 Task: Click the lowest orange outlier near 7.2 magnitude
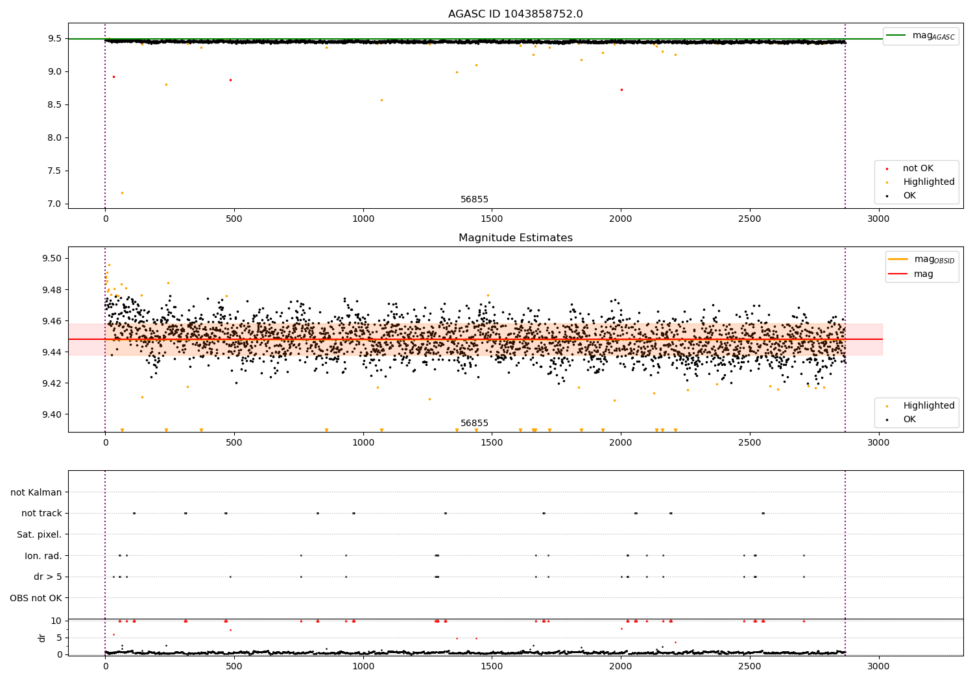pyautogui.click(x=122, y=193)
